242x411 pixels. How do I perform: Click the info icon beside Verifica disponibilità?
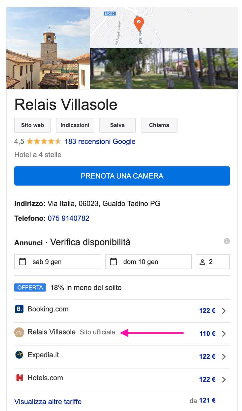coord(227,241)
